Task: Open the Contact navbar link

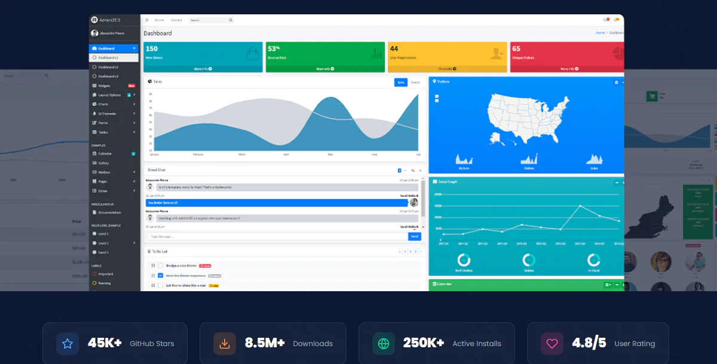Action: pyautogui.click(x=176, y=20)
